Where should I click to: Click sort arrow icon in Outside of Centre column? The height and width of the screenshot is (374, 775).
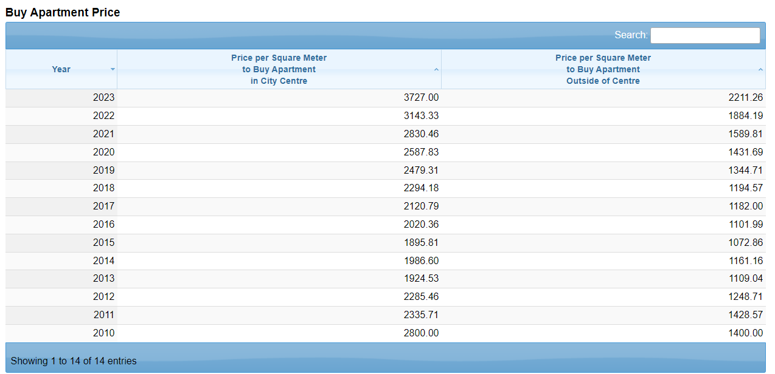point(760,70)
